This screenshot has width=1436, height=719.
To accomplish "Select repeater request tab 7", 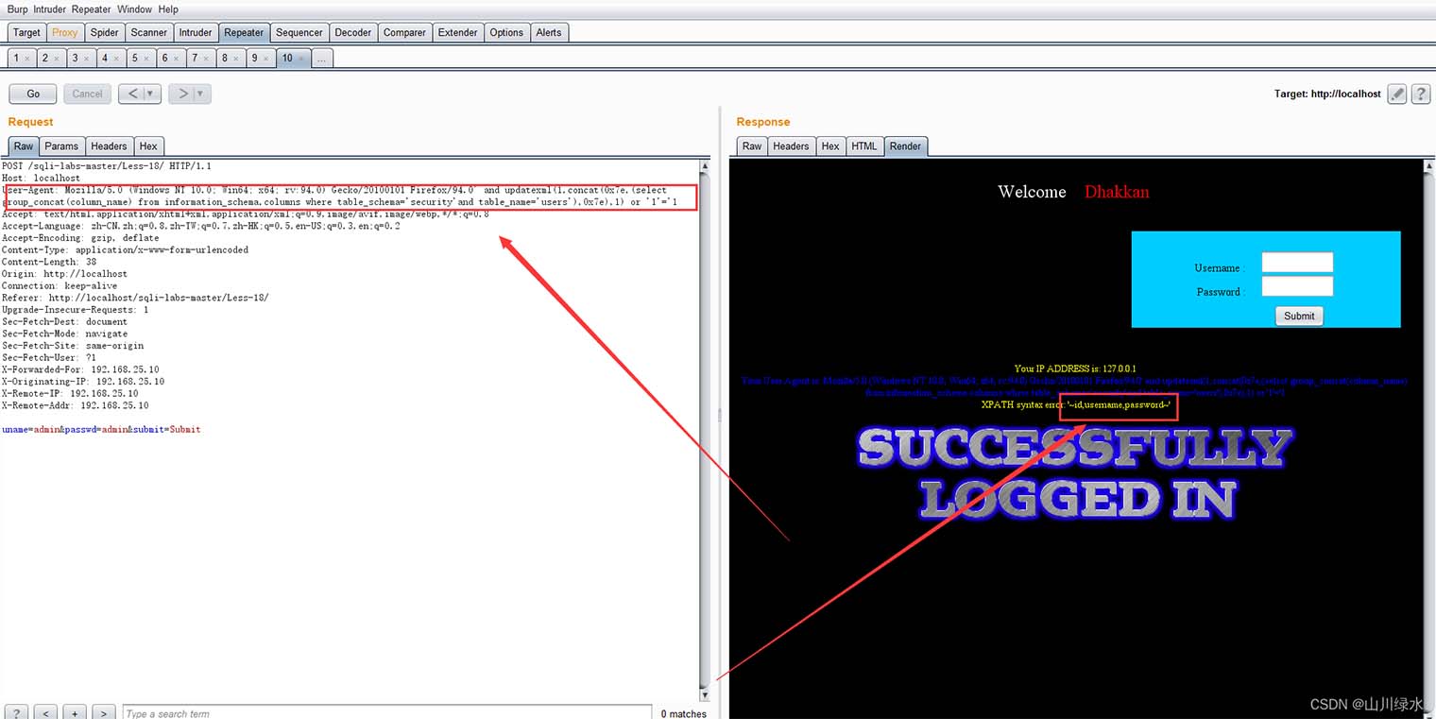I will click(x=199, y=59).
